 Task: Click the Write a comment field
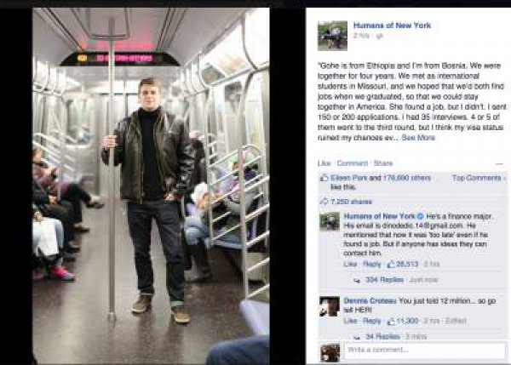click(424, 351)
